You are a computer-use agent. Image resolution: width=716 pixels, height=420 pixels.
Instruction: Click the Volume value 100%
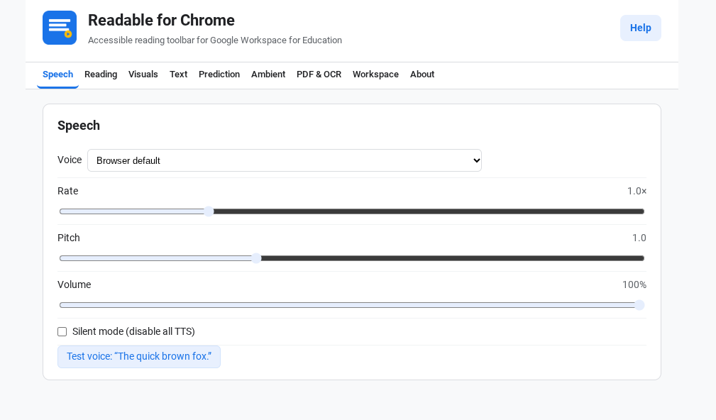click(634, 285)
